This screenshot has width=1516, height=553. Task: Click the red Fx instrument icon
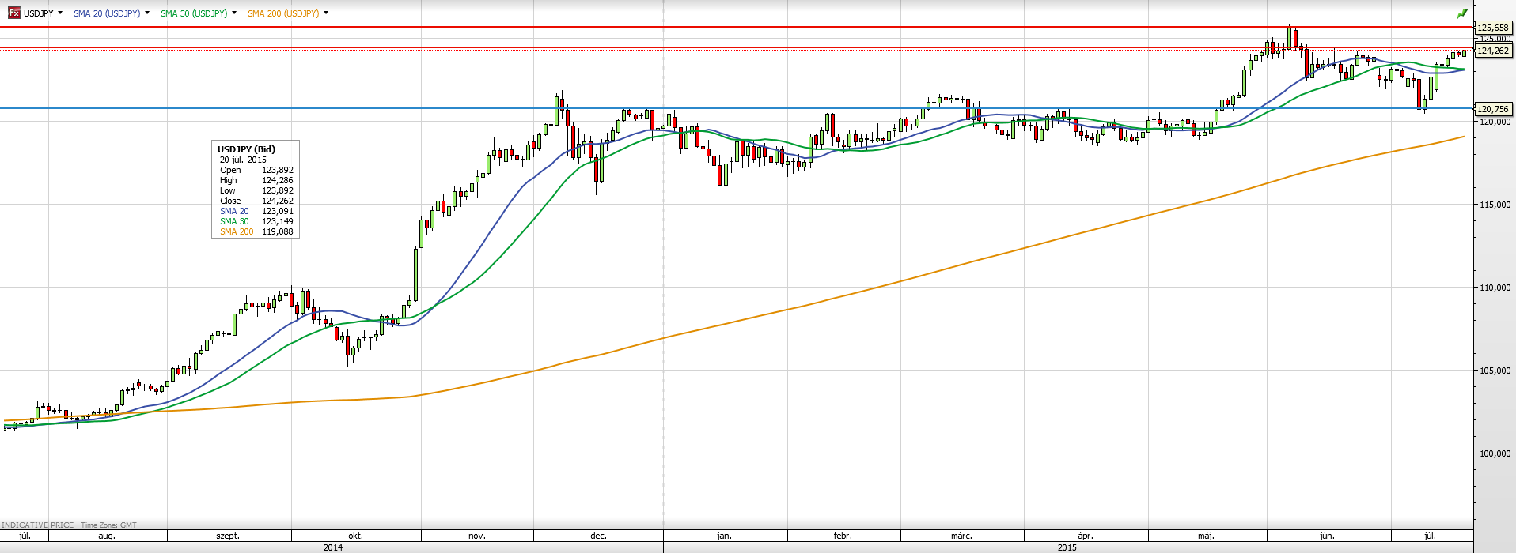(14, 13)
